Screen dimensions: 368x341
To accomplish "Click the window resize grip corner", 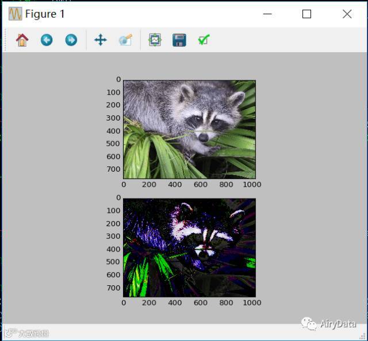I will [363, 336].
